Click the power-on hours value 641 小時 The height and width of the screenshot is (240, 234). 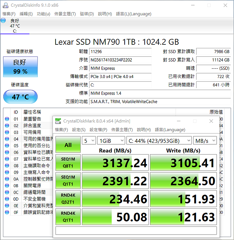(x=214, y=85)
